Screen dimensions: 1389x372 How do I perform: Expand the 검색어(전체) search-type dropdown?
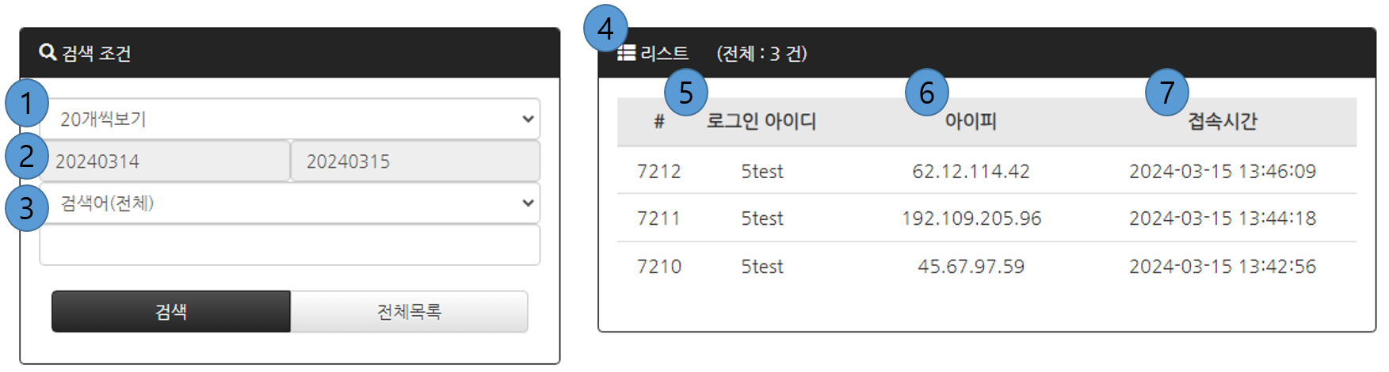pos(290,203)
